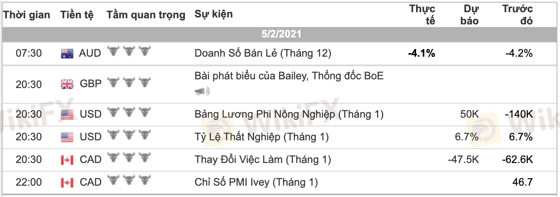Screen dimensions: 560x197
Task: Click the Tầm quan trọng column header
Action: [x=146, y=15]
